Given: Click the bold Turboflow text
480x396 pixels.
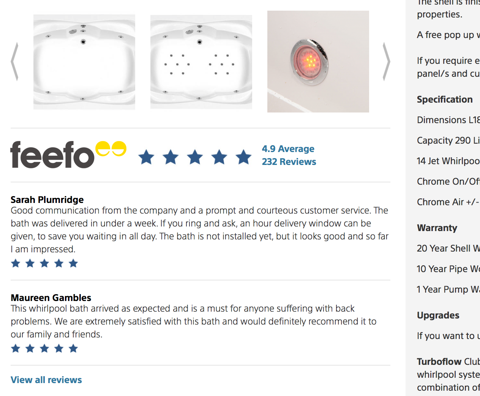Looking at the screenshot, I should coord(439,361).
